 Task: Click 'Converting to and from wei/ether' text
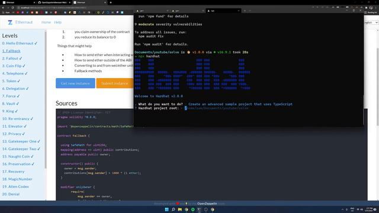point(104,66)
